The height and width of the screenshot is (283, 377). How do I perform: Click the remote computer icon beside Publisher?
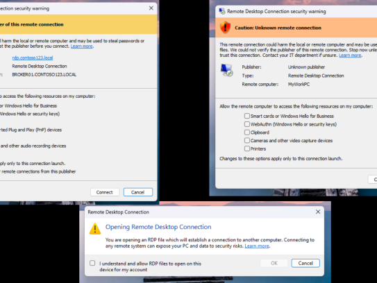(x=227, y=70)
